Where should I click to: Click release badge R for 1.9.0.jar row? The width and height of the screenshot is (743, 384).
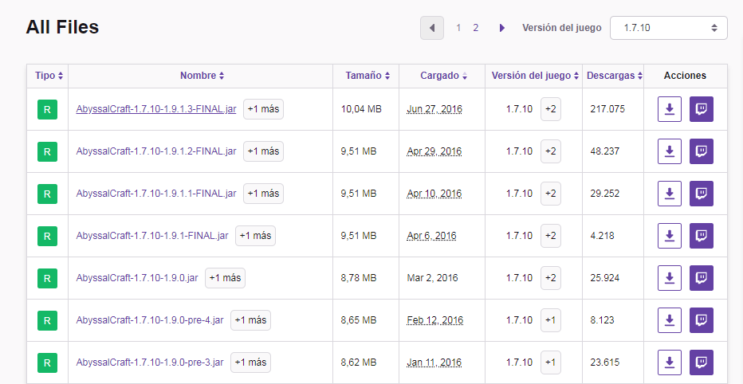(47, 278)
